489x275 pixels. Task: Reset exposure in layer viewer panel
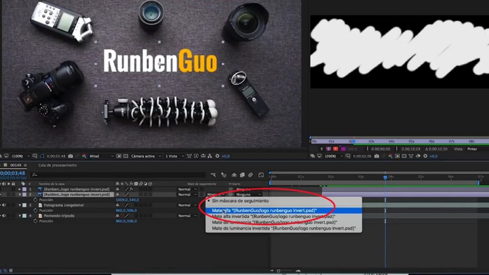[425, 156]
